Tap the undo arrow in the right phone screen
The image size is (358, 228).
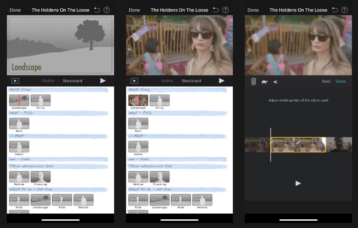[x=335, y=10]
